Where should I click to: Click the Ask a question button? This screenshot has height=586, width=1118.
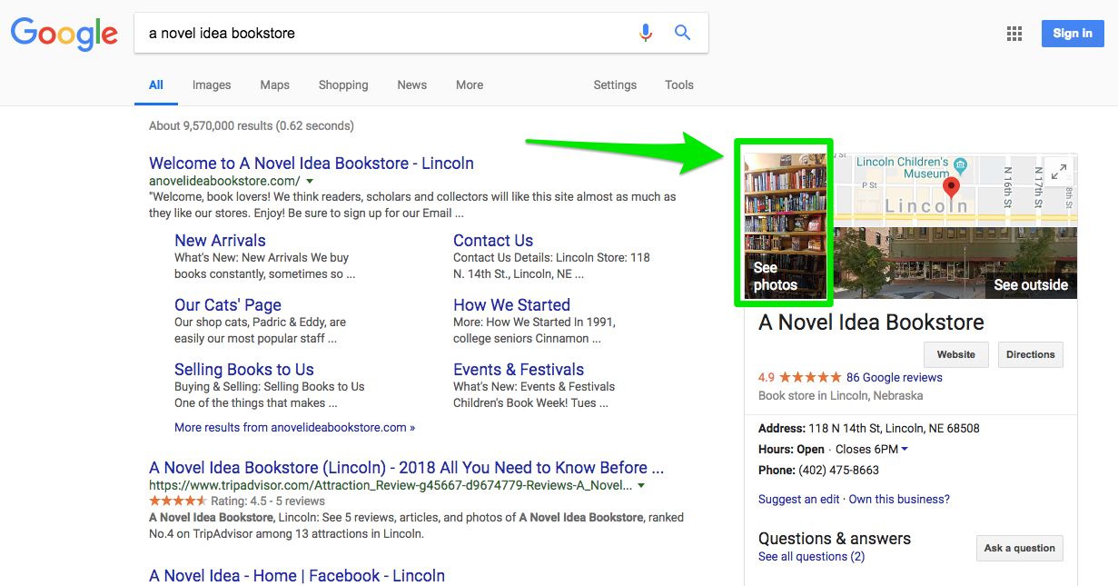pyautogui.click(x=1020, y=548)
